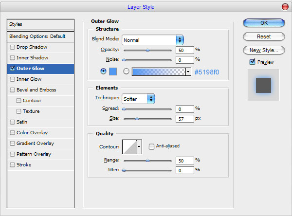Viewport: 292px width, 216px height.
Task: Toggle the Preview checkbox
Action: (x=252, y=62)
